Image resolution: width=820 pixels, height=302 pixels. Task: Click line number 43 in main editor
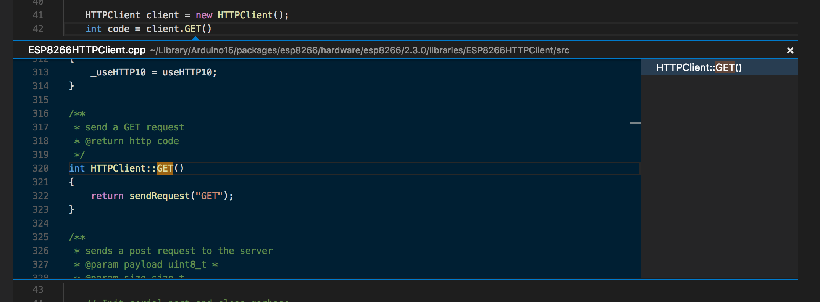[38, 290]
